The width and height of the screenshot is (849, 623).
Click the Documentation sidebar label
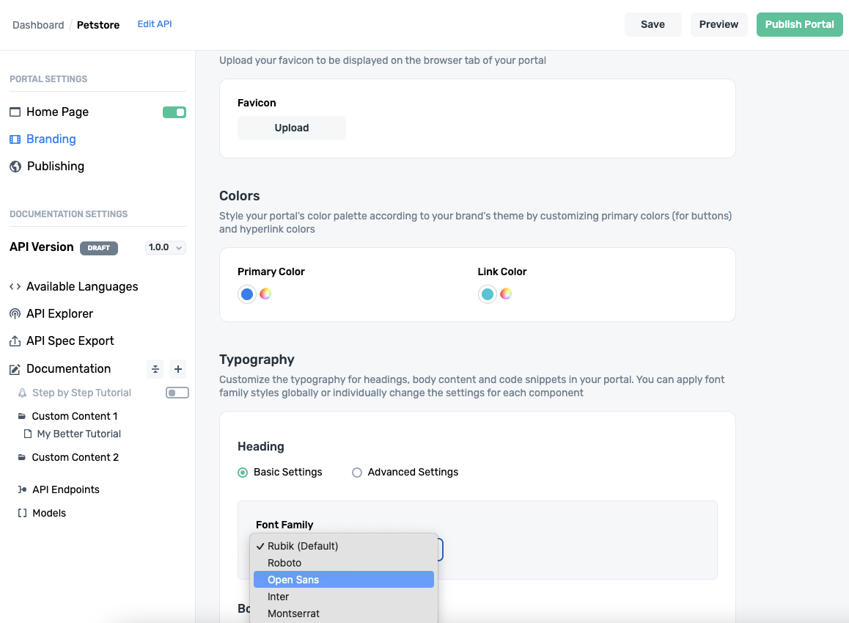(69, 369)
